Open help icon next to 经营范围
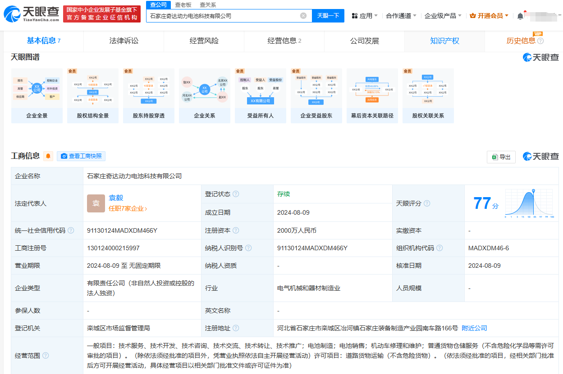The image size is (563, 374). (46, 356)
